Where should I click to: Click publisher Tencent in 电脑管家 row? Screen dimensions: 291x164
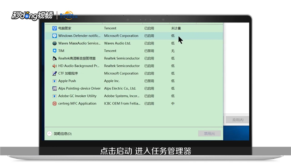tap(110, 28)
